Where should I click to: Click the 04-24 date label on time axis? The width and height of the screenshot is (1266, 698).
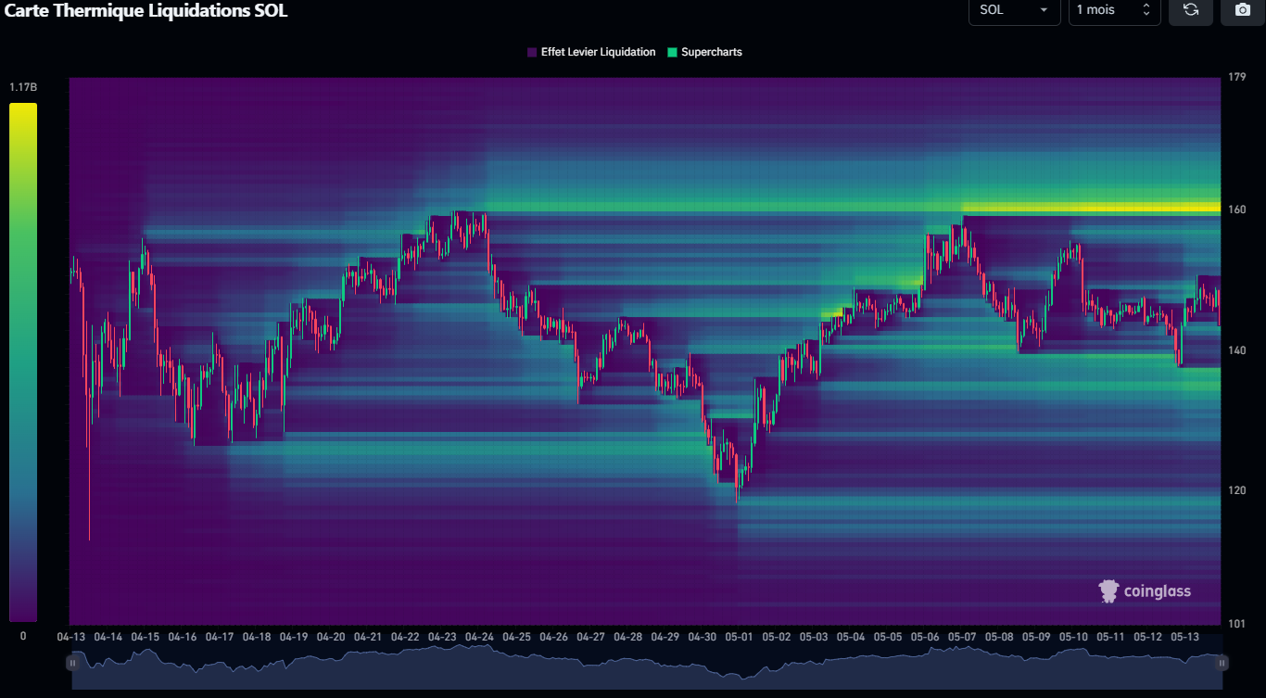[479, 638]
